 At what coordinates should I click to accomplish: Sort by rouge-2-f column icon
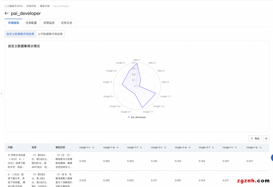coord(213,148)
